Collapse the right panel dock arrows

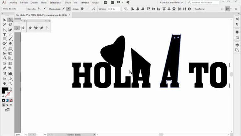238,14
